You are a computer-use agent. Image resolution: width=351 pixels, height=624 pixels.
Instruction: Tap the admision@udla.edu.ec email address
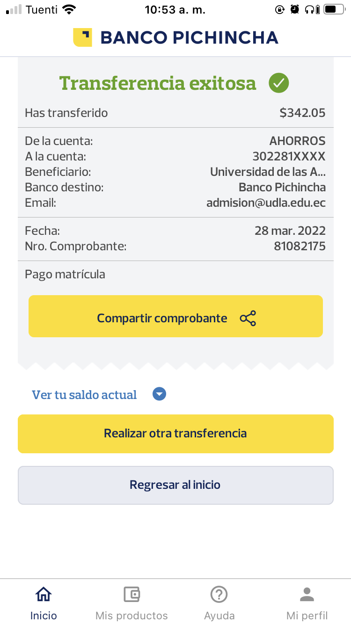tap(266, 203)
